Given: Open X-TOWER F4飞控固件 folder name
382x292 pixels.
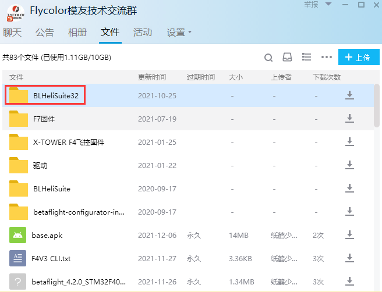Looking at the screenshot, I should coord(69,142).
